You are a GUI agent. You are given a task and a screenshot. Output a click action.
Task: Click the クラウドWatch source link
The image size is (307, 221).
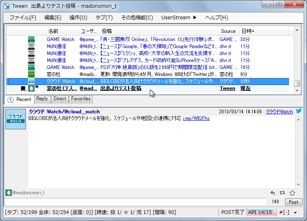coord(279,112)
